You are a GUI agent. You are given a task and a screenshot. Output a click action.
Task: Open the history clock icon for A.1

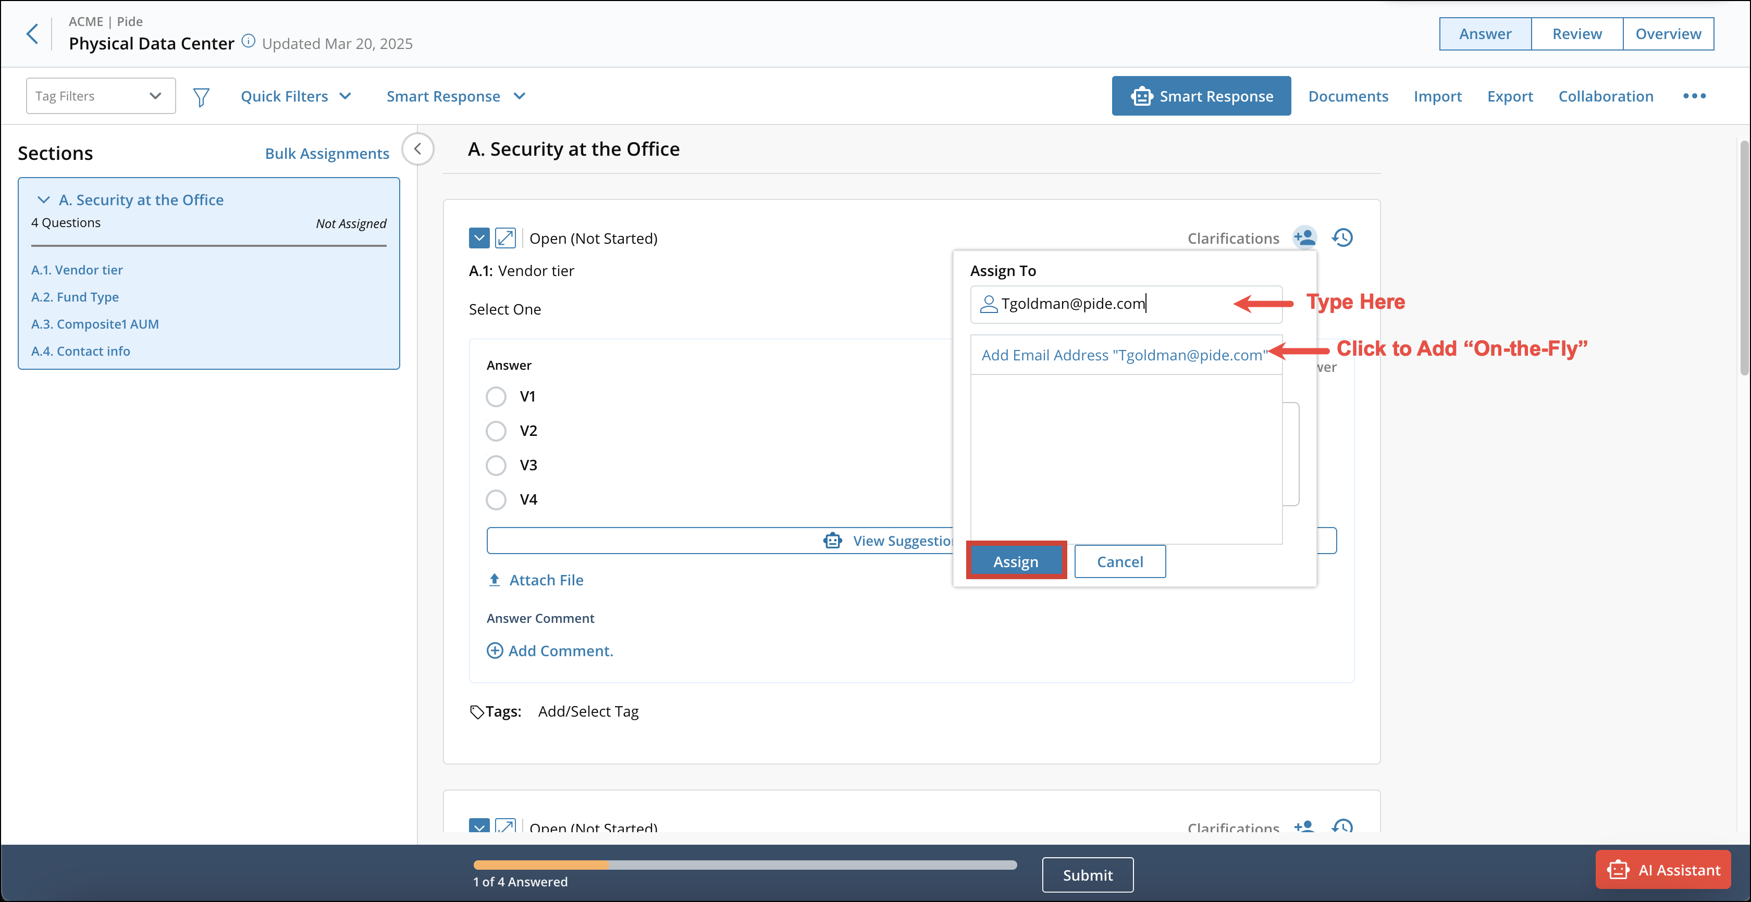coord(1342,237)
